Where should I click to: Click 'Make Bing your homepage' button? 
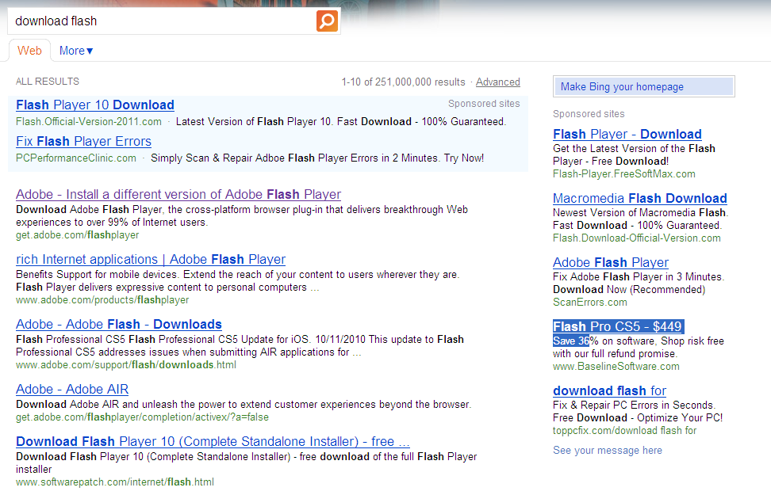coord(643,87)
